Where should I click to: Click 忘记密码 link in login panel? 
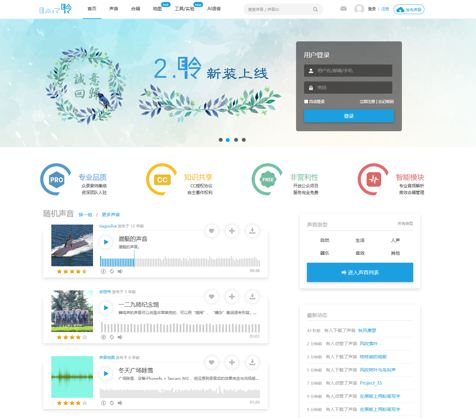(386, 102)
